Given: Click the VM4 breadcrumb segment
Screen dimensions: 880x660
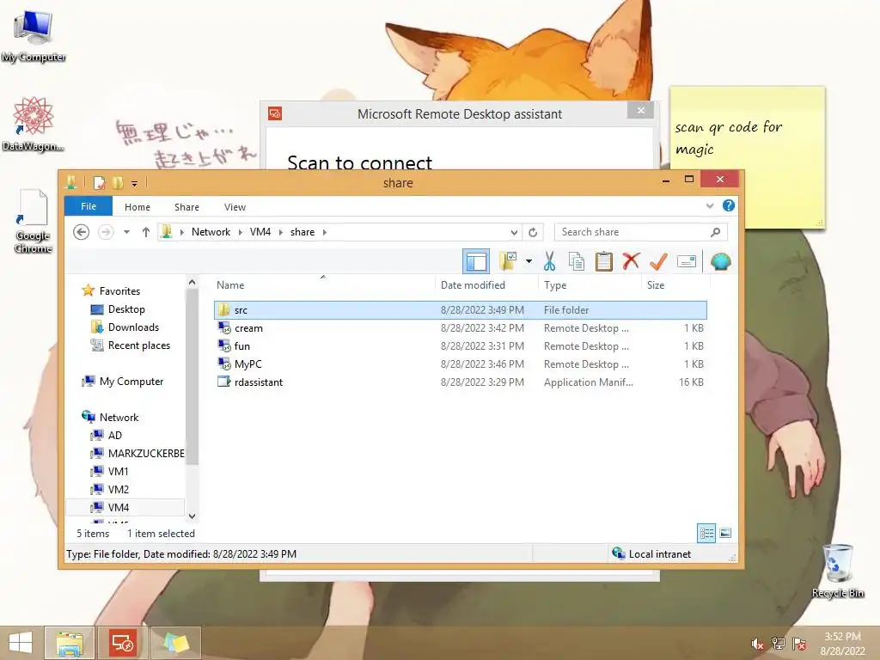Looking at the screenshot, I should coord(260,232).
